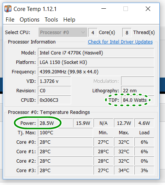Click Core #0 current temperature 28°C
The width and height of the screenshot is (165, 185).
65,142
